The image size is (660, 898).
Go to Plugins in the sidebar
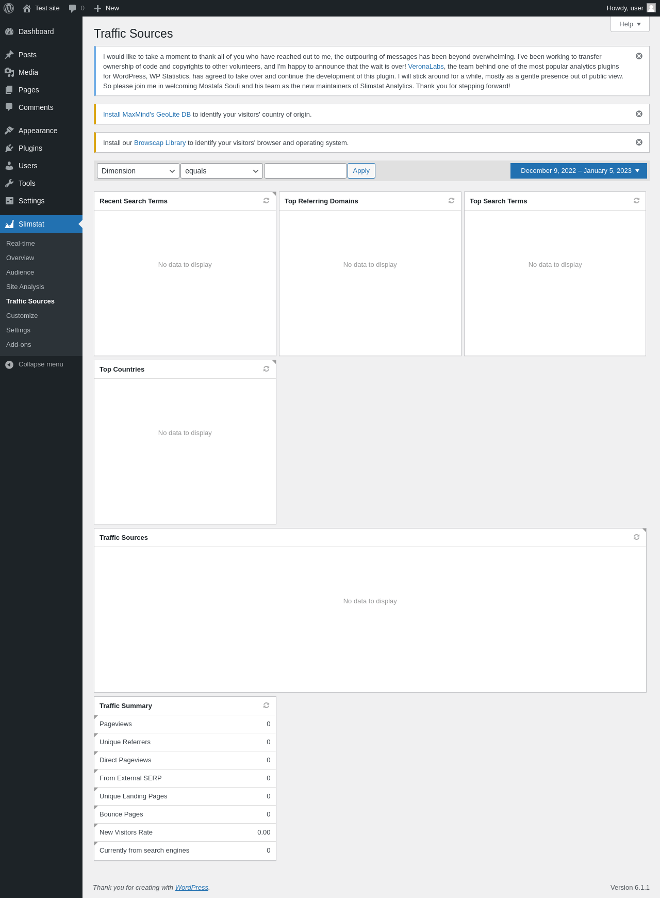pyautogui.click(x=41, y=148)
